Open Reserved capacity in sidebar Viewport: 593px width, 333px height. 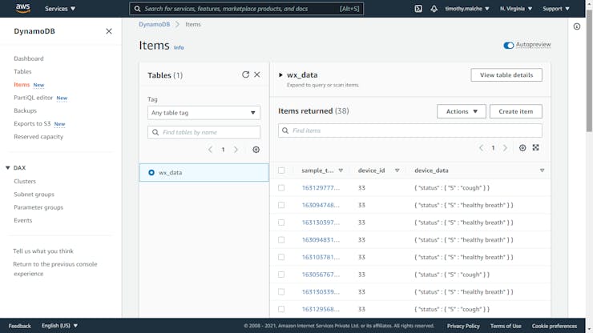coord(38,137)
